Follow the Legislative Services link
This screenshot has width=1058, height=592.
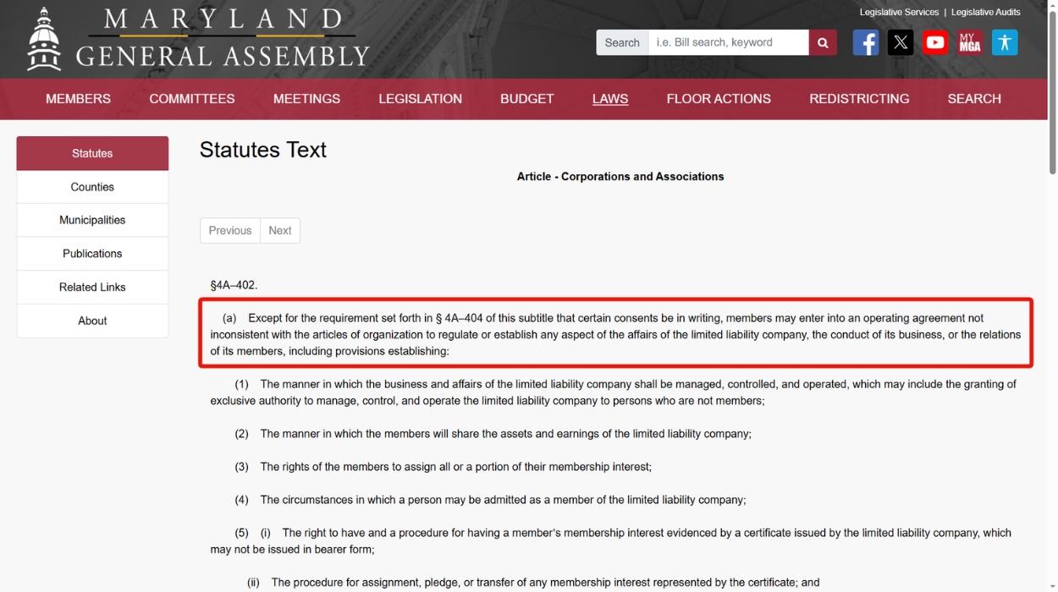(x=899, y=12)
